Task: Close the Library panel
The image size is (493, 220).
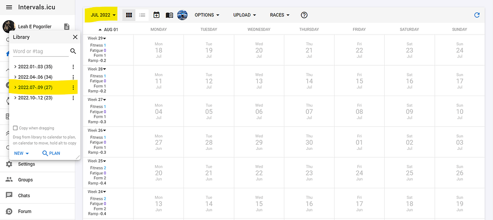Action: [x=75, y=37]
